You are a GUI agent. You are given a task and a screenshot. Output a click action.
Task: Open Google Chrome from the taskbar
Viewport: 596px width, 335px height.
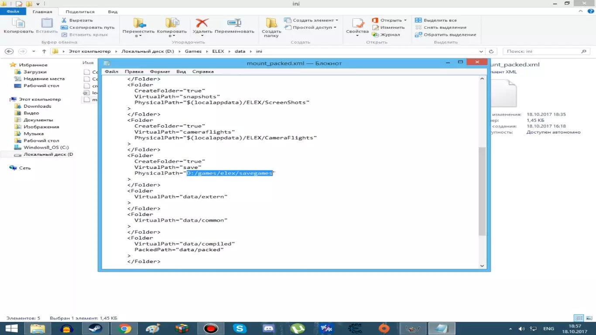(x=125, y=328)
